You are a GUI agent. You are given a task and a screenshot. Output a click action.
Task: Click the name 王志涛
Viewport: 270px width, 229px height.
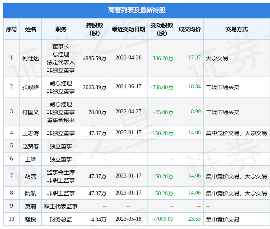pos(31,133)
